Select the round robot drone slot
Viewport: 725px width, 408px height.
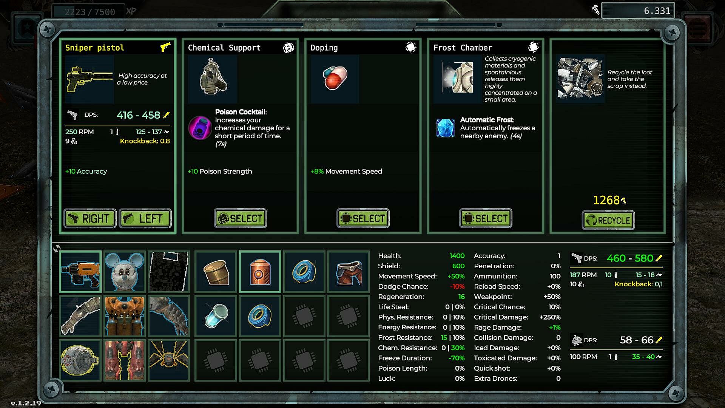pos(80,360)
